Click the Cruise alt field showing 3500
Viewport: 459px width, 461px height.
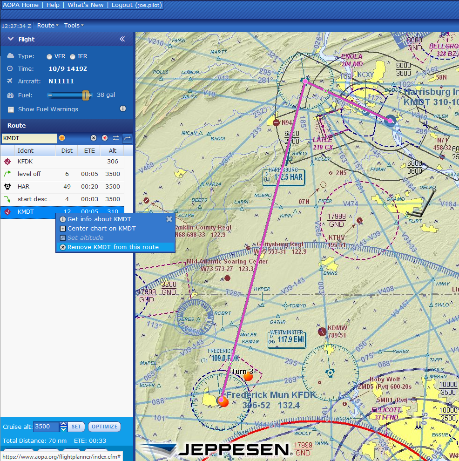(x=46, y=427)
